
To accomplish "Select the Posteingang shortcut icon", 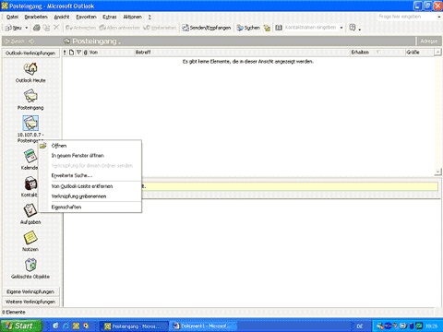I will click(x=30, y=96).
